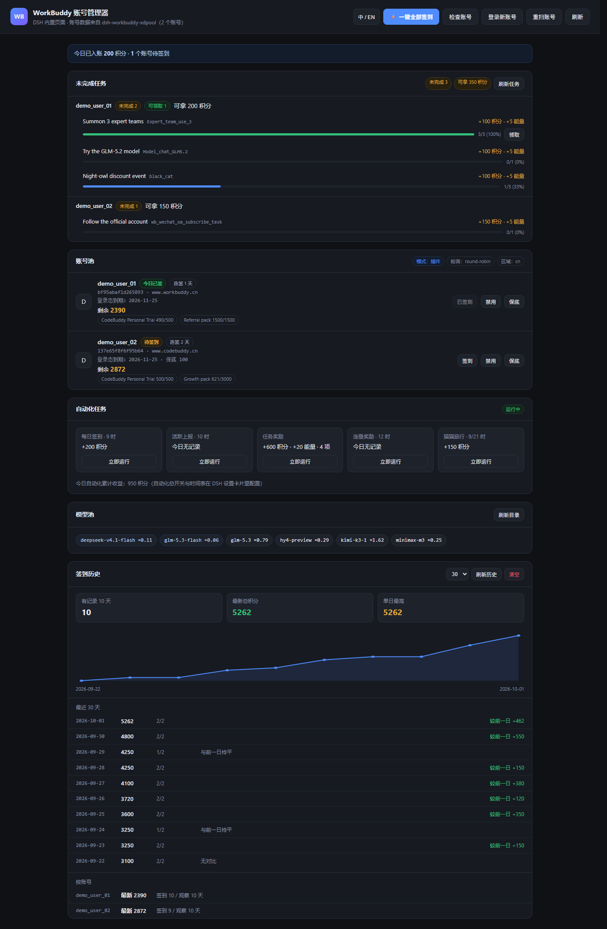
Task: Click 刷新任务 button
Action: [x=509, y=84]
